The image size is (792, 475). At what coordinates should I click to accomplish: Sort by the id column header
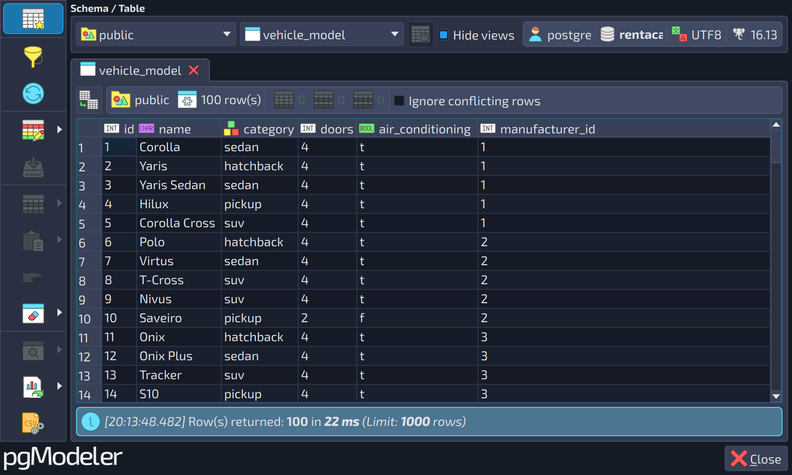[x=119, y=129]
